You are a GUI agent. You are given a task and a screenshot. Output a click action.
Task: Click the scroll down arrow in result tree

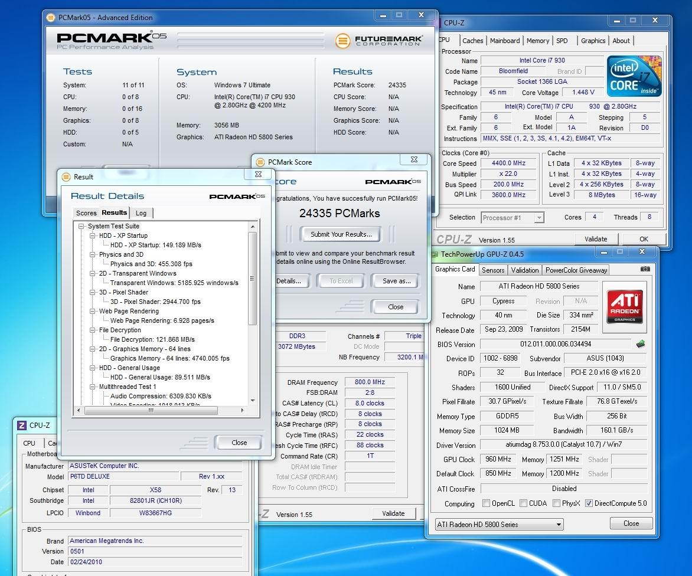tap(253, 401)
